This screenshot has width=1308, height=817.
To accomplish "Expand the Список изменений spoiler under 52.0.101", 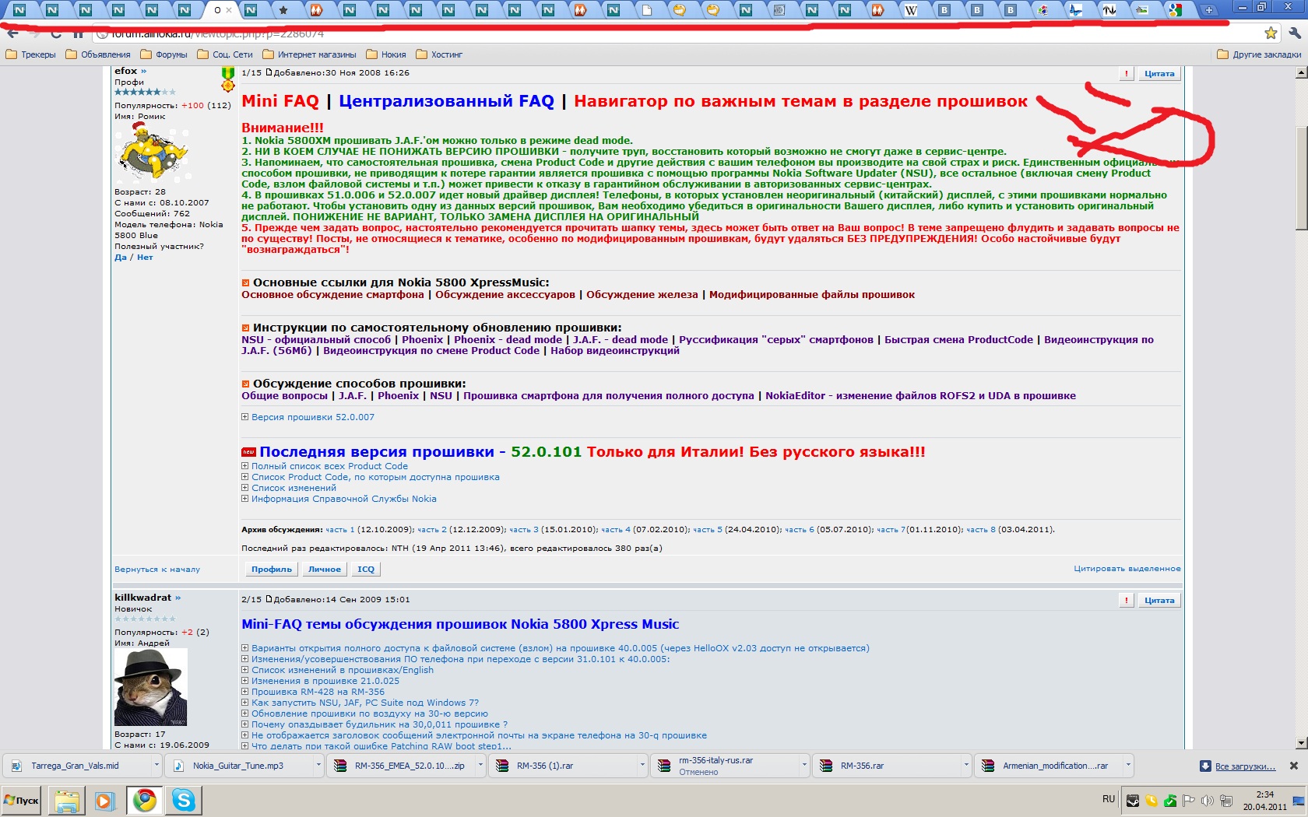I will pos(289,489).
